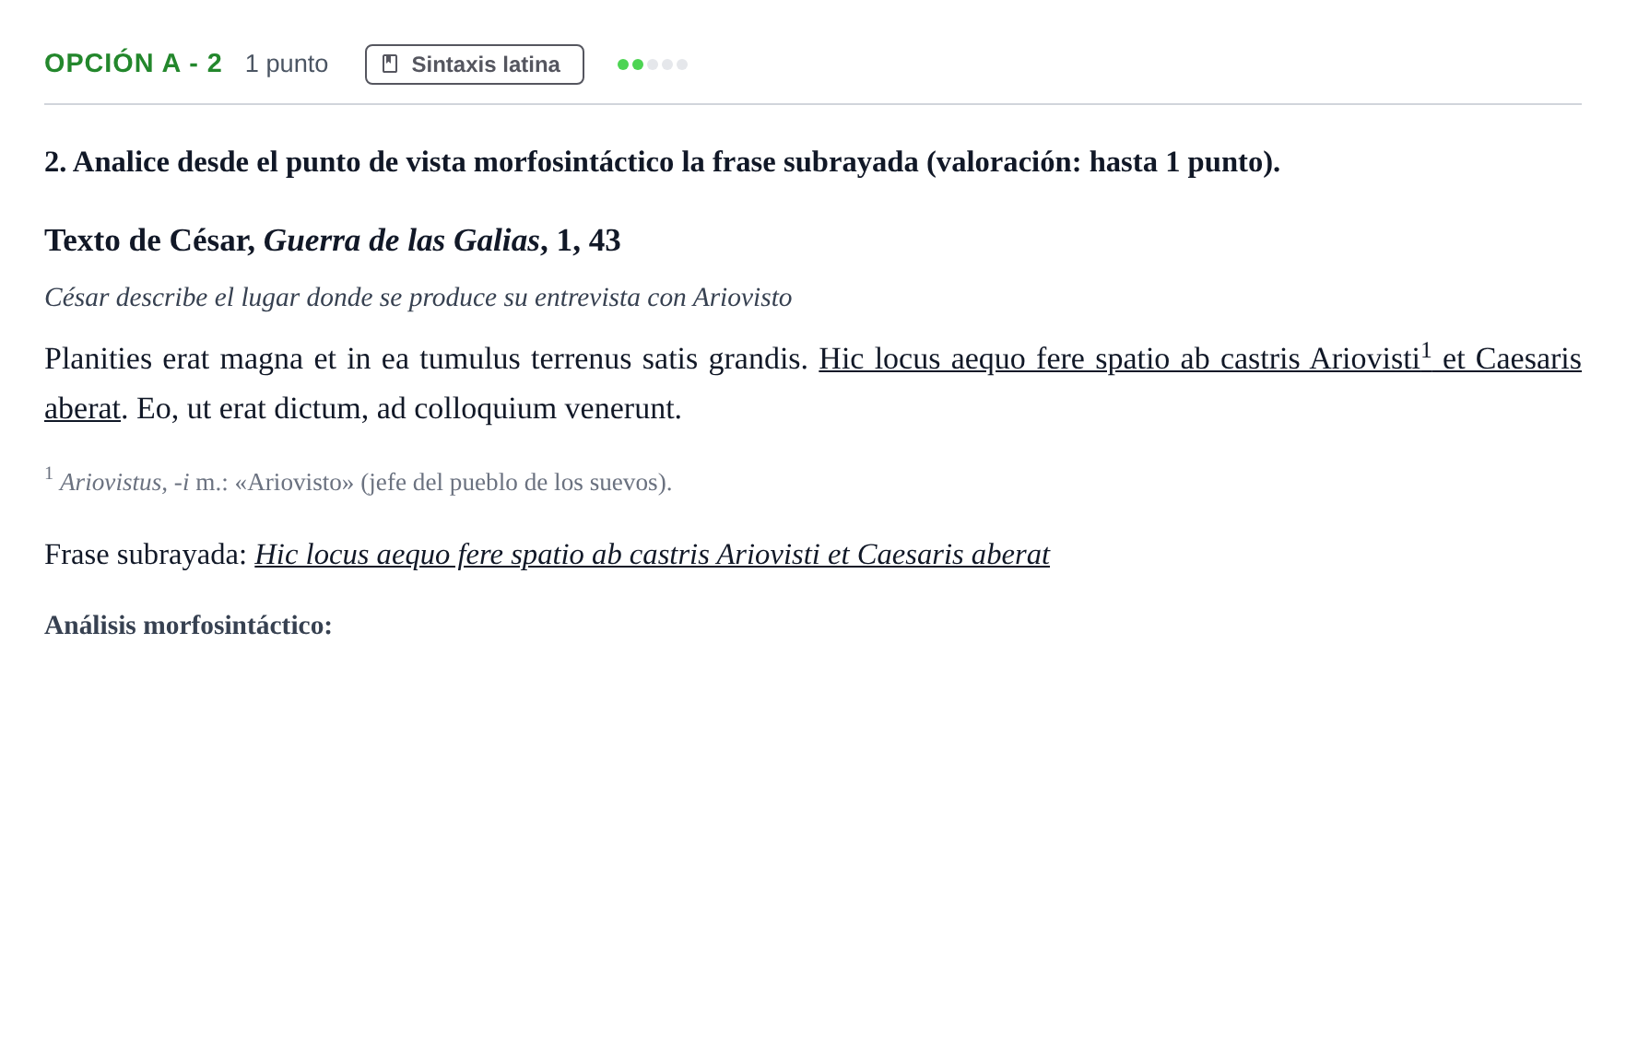Click the superscript footnote 1 after Ariovisti
This screenshot has height=1054, width=1626.
coord(1426,350)
